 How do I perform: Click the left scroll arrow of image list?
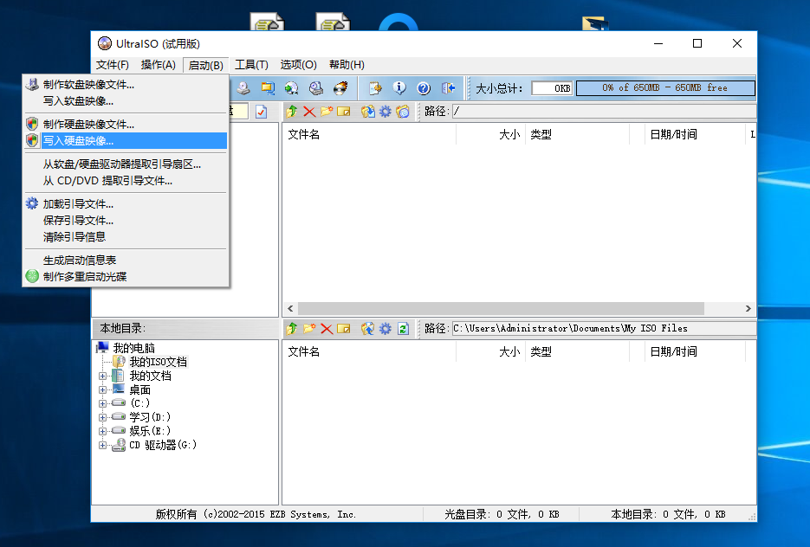point(290,309)
